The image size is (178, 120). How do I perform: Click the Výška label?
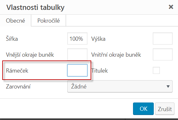tap(98, 39)
